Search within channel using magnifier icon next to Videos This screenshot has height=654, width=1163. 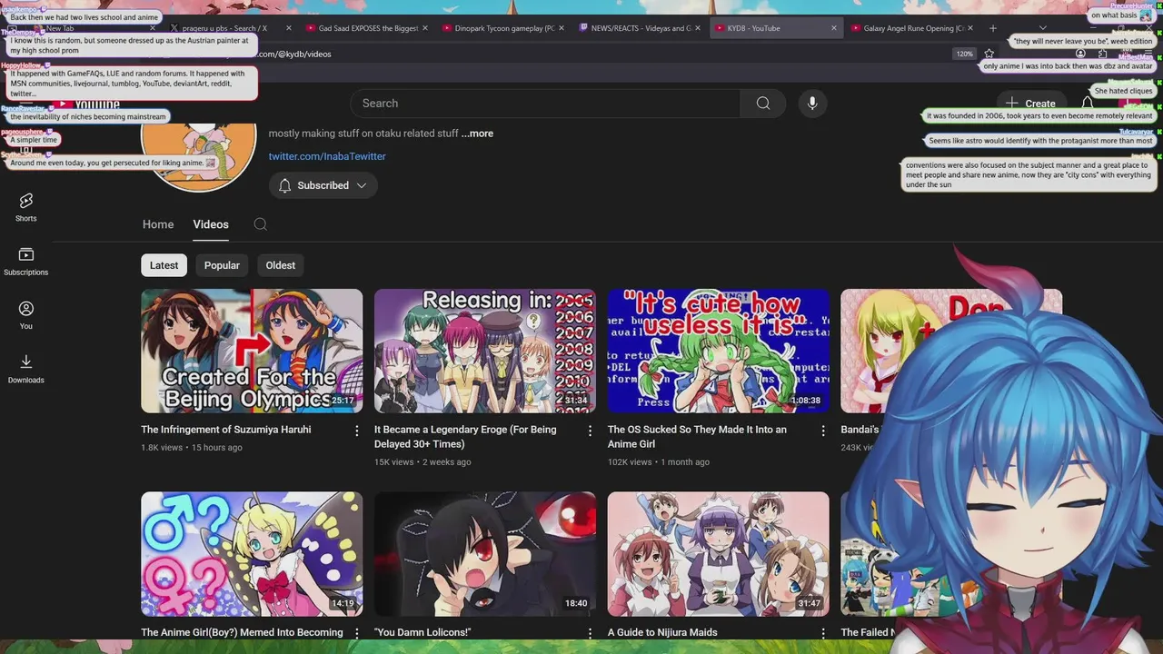[x=261, y=224]
